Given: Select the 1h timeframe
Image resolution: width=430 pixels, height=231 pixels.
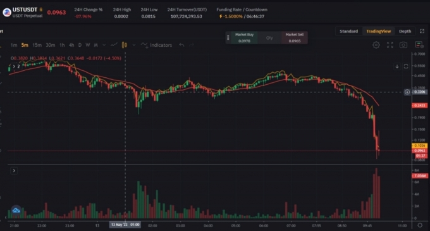Looking at the screenshot, I should coord(62,45).
